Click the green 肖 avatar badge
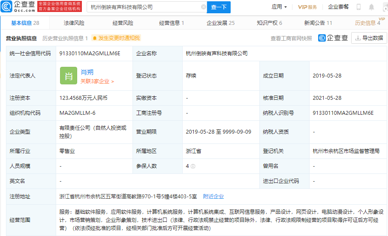The image size is (388, 236). [69, 76]
